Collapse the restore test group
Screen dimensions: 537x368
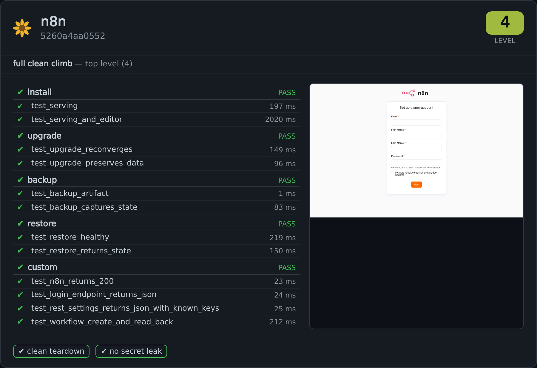pyautogui.click(x=156, y=224)
